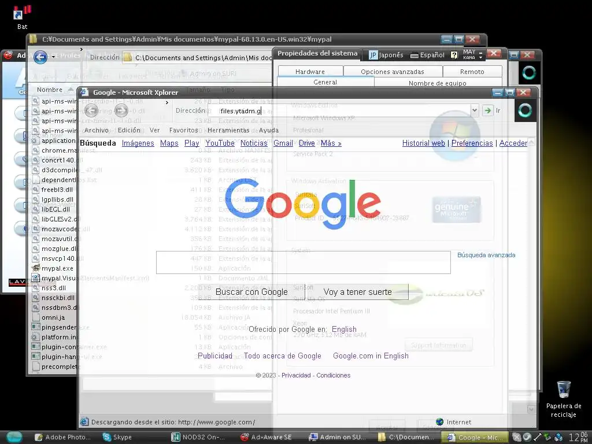Switch to the NOD32 On-demand taskbar button

(x=198, y=437)
